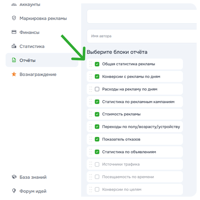Click the graduation cap icon for База знаний
This screenshot has width=200, height=200.
(x=14, y=177)
